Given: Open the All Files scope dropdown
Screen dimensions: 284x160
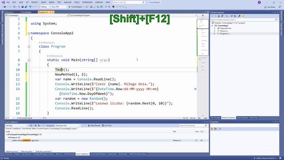Looking at the screenshot, I should [x=16, y=125].
